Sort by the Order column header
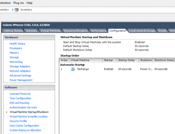Viewport: 175px width, 134px height. (x=64, y=60)
